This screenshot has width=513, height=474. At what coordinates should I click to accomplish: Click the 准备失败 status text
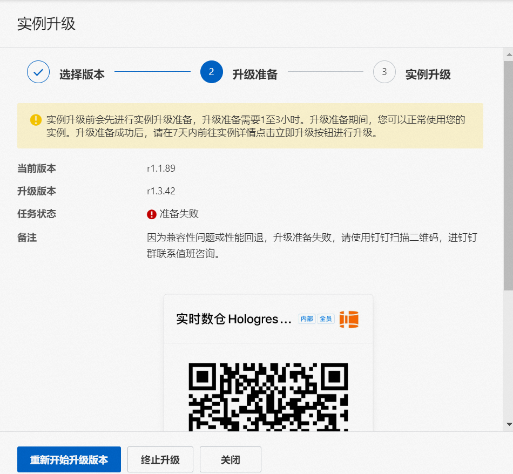tap(179, 214)
